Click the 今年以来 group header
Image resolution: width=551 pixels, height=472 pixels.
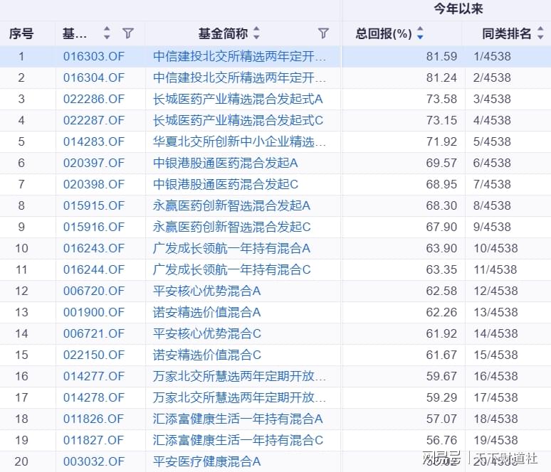click(458, 9)
